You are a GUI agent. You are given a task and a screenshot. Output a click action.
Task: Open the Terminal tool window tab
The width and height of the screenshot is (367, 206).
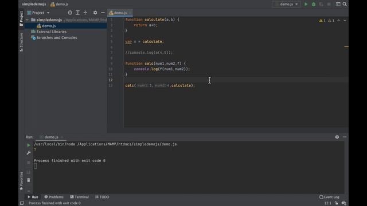pos(79,197)
